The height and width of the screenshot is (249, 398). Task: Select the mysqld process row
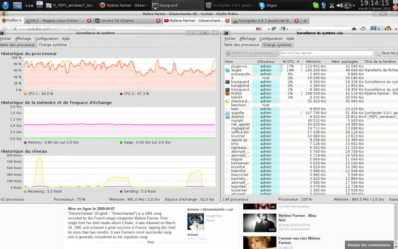click(x=311, y=121)
